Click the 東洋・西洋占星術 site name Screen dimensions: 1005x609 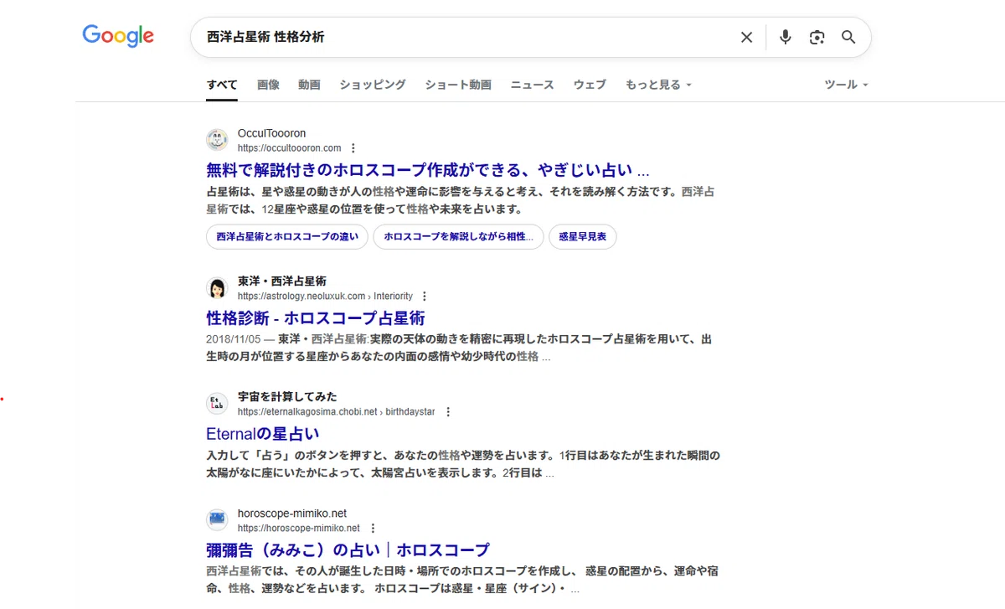tap(282, 281)
